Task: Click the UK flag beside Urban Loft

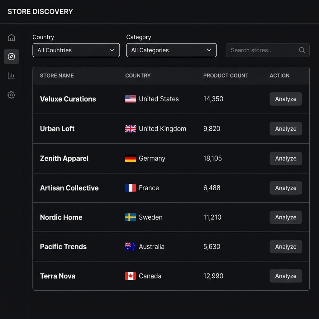Action: pos(130,128)
